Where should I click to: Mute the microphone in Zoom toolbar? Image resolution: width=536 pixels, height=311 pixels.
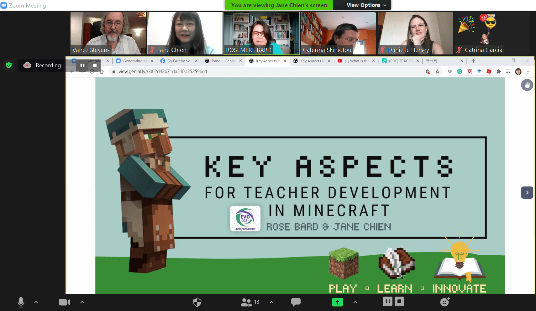[21, 302]
